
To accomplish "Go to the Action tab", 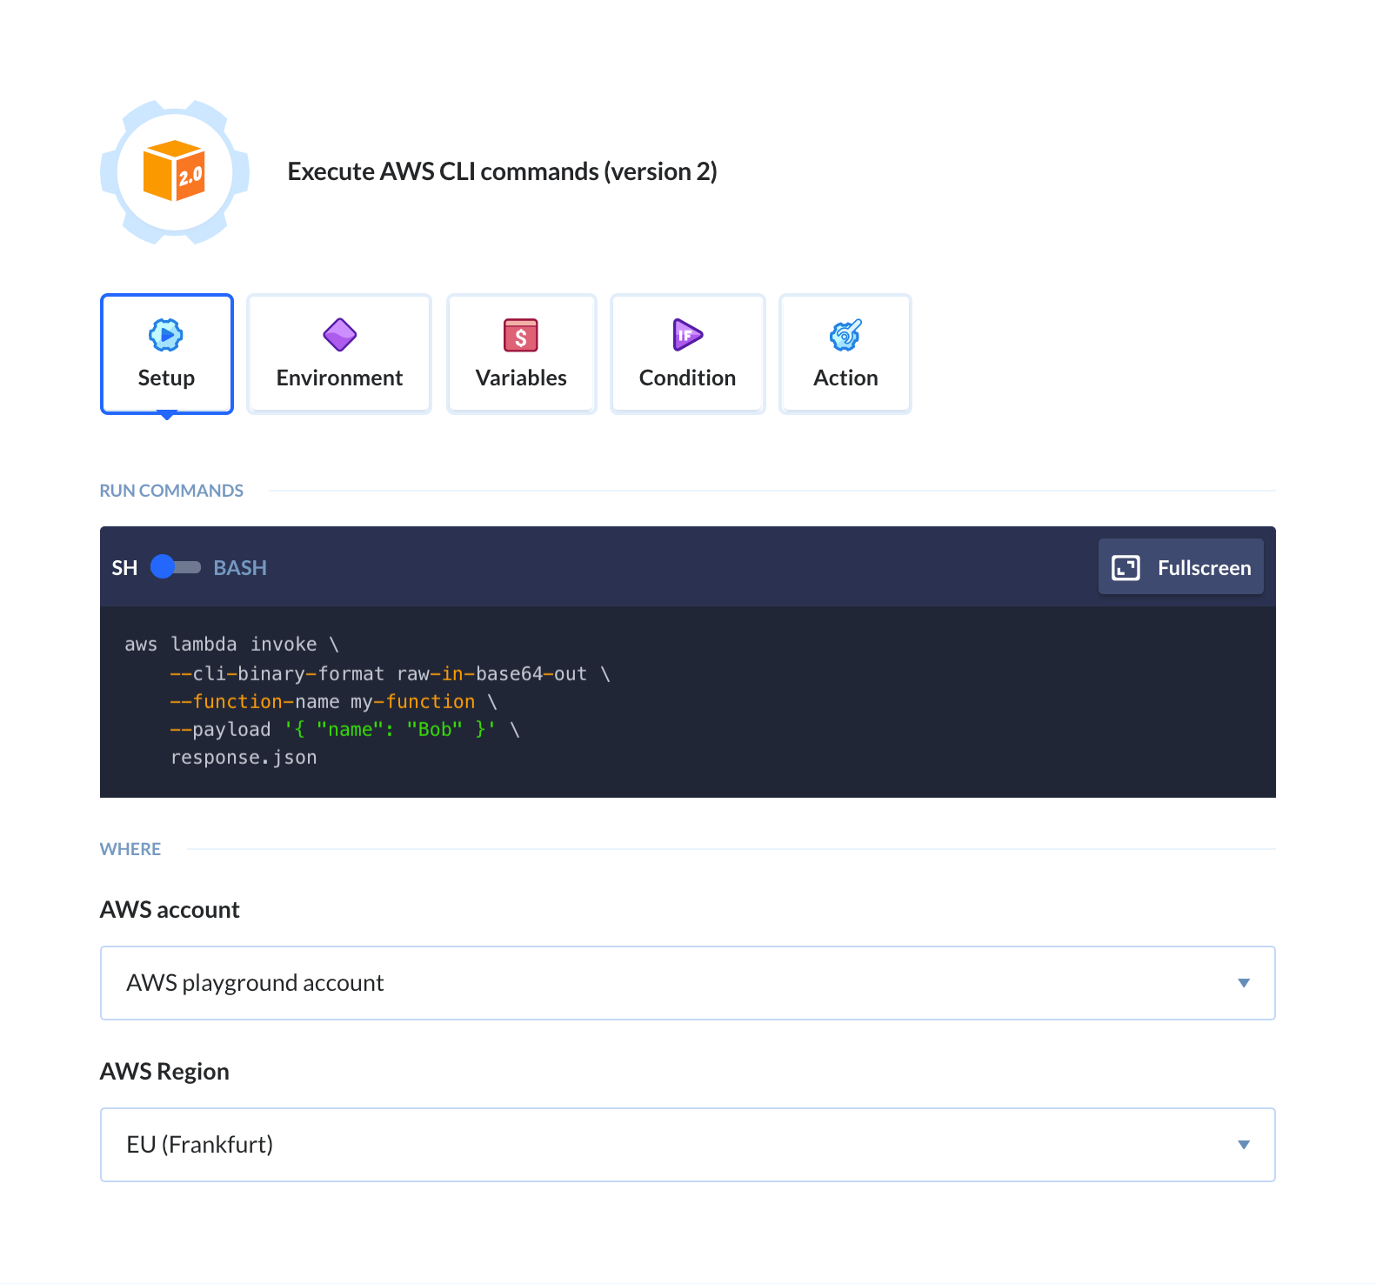I will [845, 354].
